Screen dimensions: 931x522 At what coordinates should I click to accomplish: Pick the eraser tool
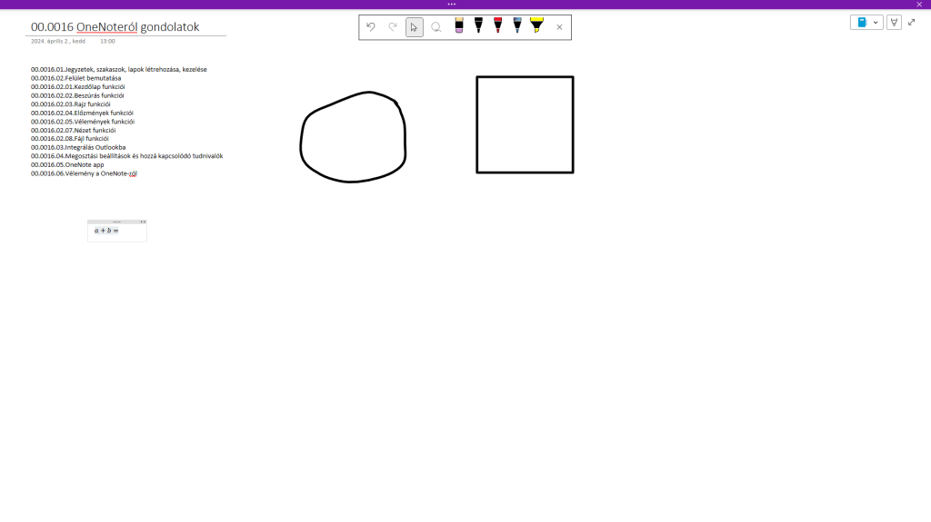[459, 25]
